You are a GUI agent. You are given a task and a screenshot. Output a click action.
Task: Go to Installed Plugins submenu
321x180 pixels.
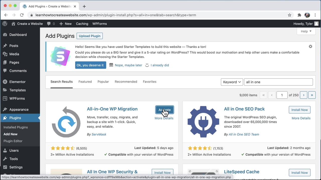(x=16, y=127)
